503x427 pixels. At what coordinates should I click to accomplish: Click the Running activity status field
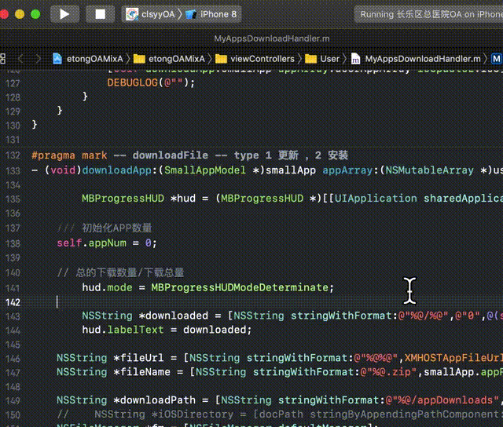428,14
